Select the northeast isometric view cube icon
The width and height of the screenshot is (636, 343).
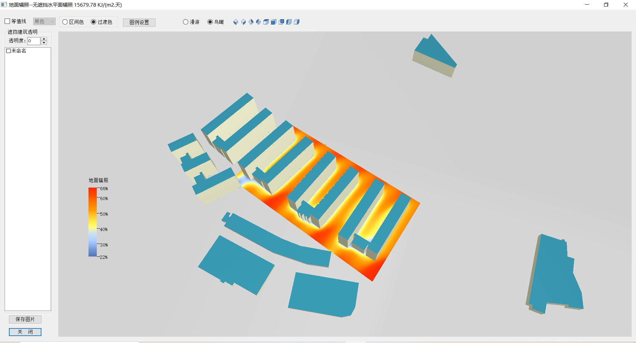[x=251, y=22]
